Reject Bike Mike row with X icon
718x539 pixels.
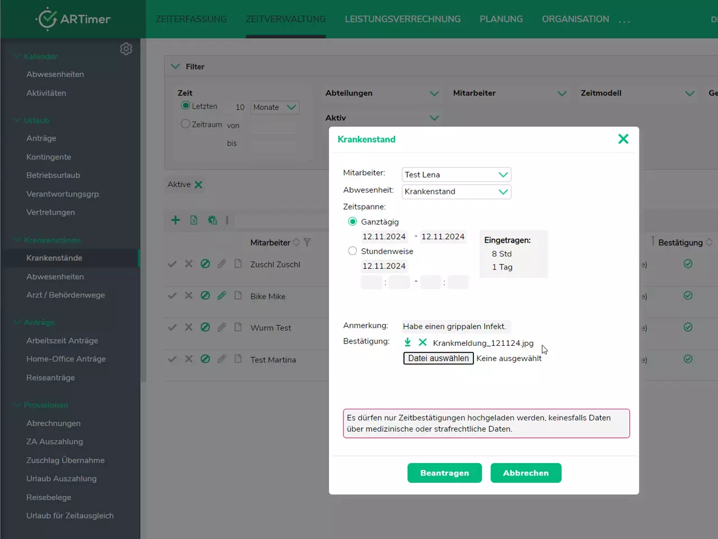click(x=188, y=296)
